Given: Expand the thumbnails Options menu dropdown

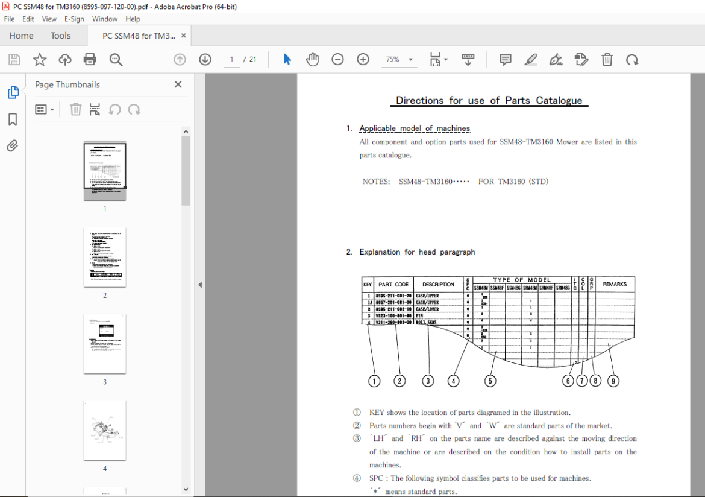Looking at the screenshot, I should point(45,109).
